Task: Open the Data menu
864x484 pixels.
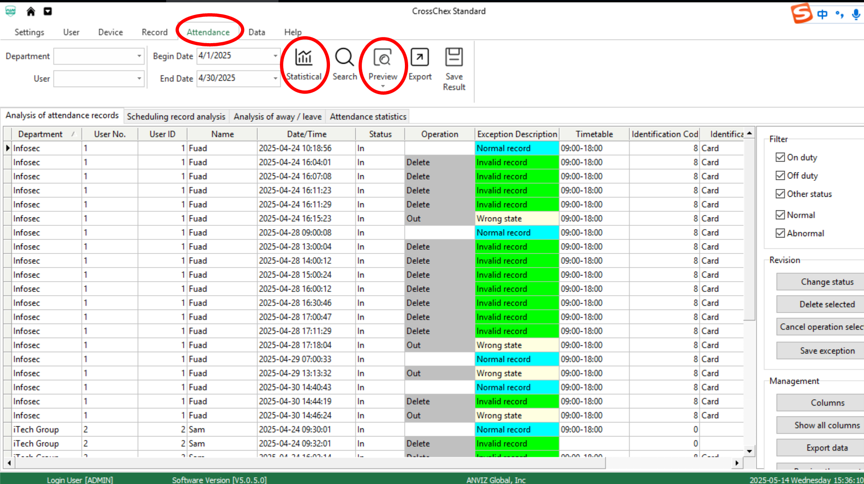Action: pyautogui.click(x=257, y=32)
